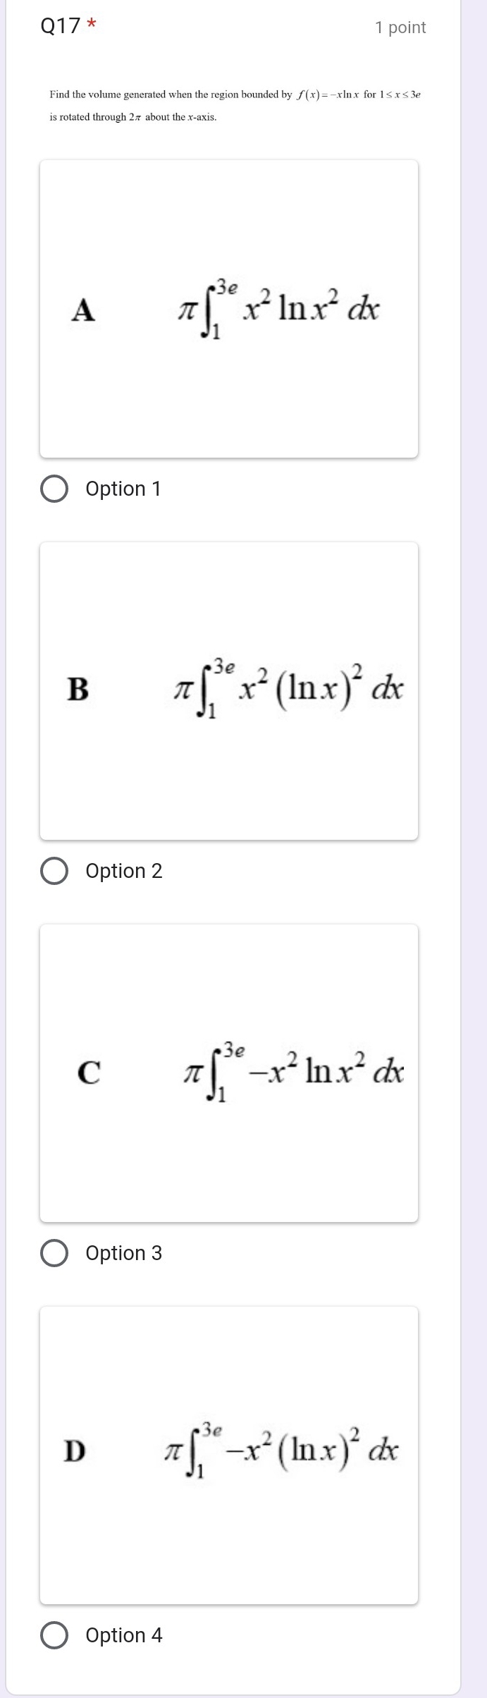Select the Option 3 radio button
Image resolution: width=487 pixels, height=1698 pixels.
(x=54, y=1254)
